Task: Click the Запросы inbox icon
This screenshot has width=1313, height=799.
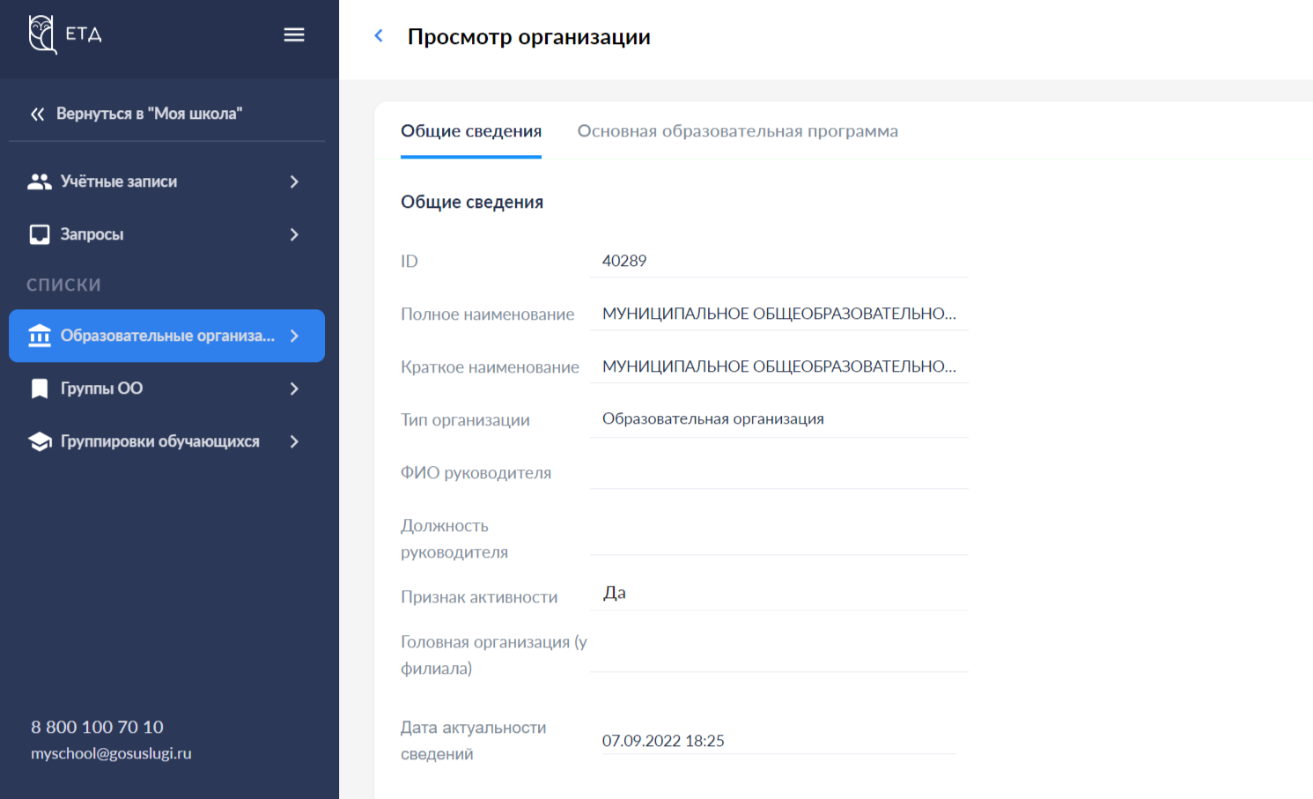Action: click(40, 234)
